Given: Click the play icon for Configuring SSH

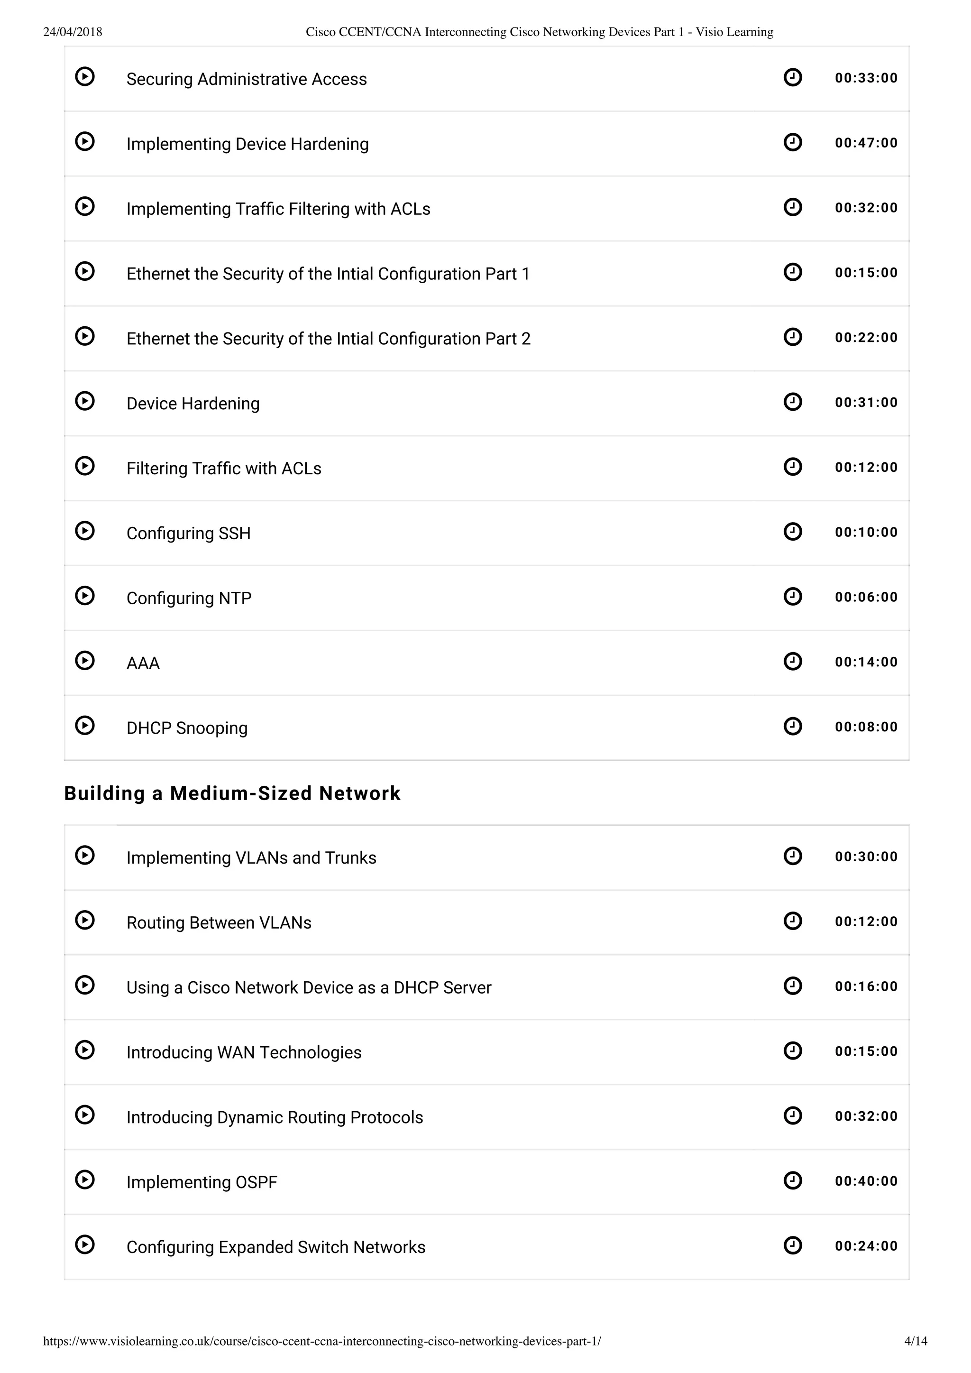Looking at the screenshot, I should pyautogui.click(x=85, y=530).
